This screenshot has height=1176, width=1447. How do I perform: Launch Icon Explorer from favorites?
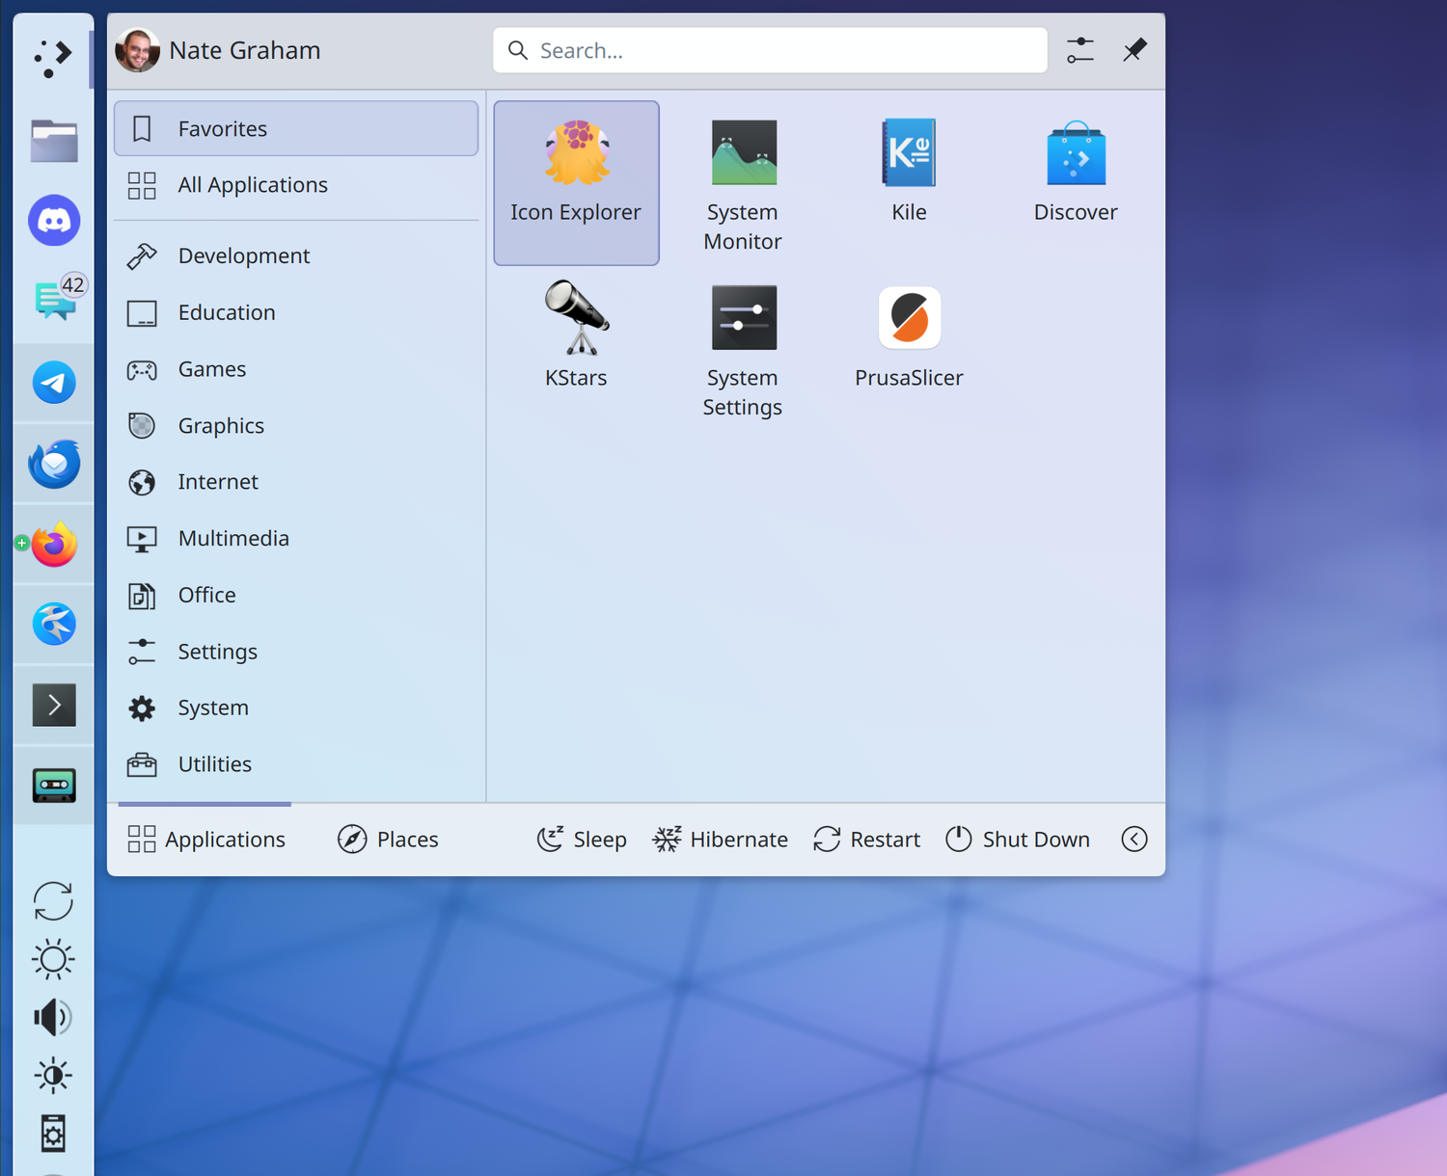coord(576,183)
